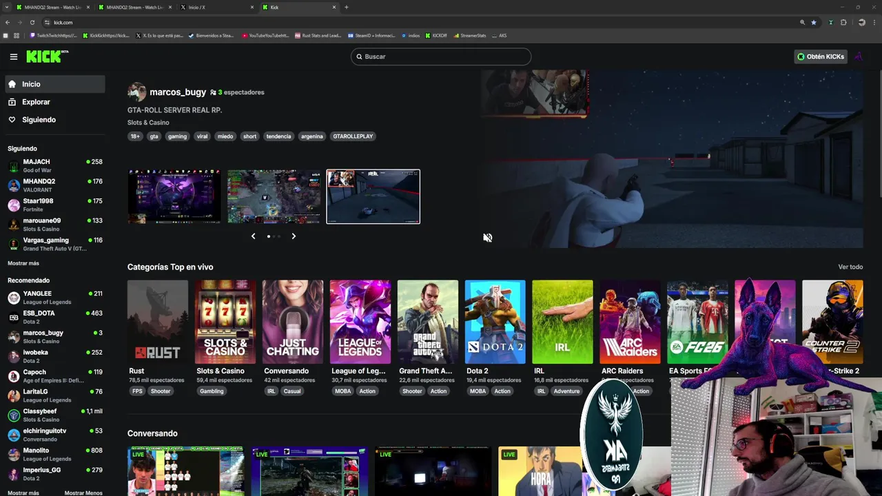Close the Inicio / X tab
This screenshot has width=882, height=496.
[252, 7]
